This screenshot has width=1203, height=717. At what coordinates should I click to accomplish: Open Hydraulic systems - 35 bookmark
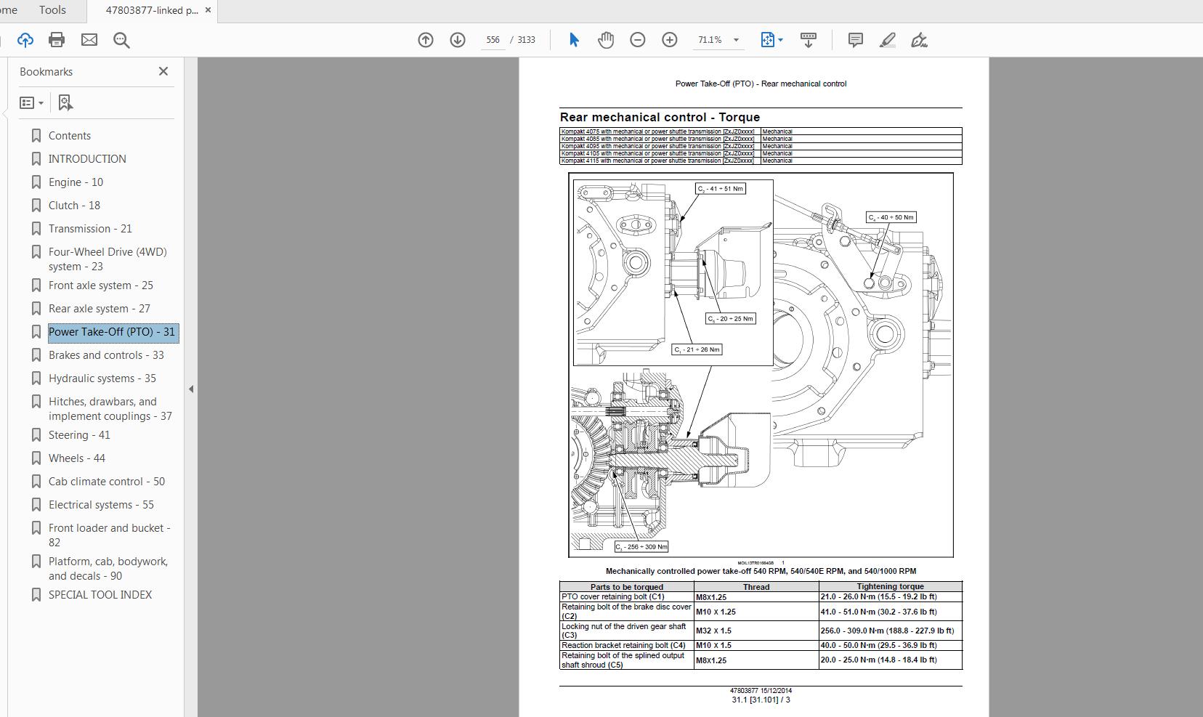[102, 378]
